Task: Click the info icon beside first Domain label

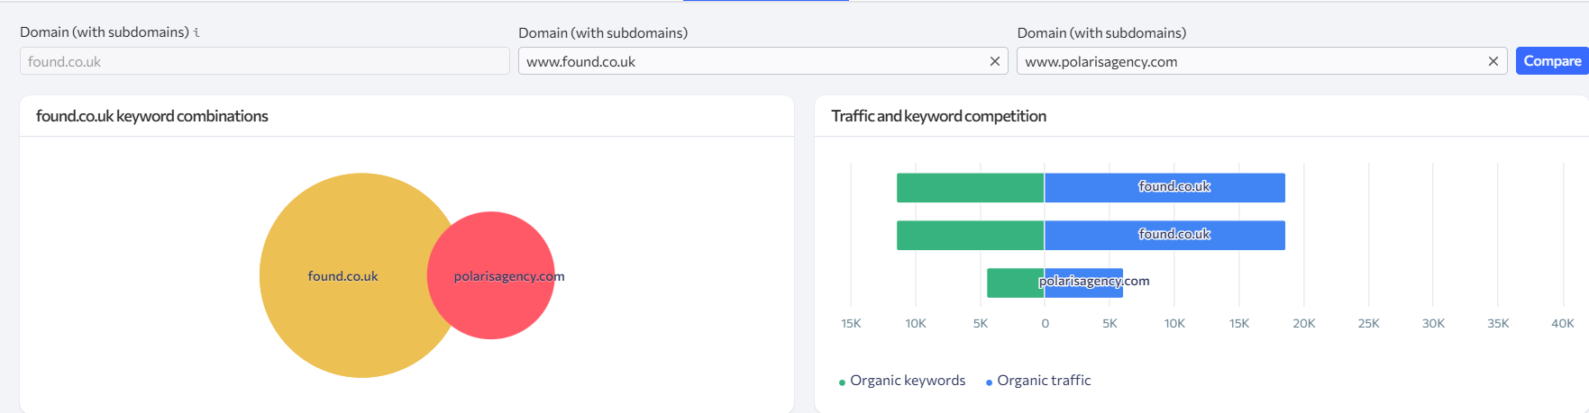Action: tap(196, 32)
